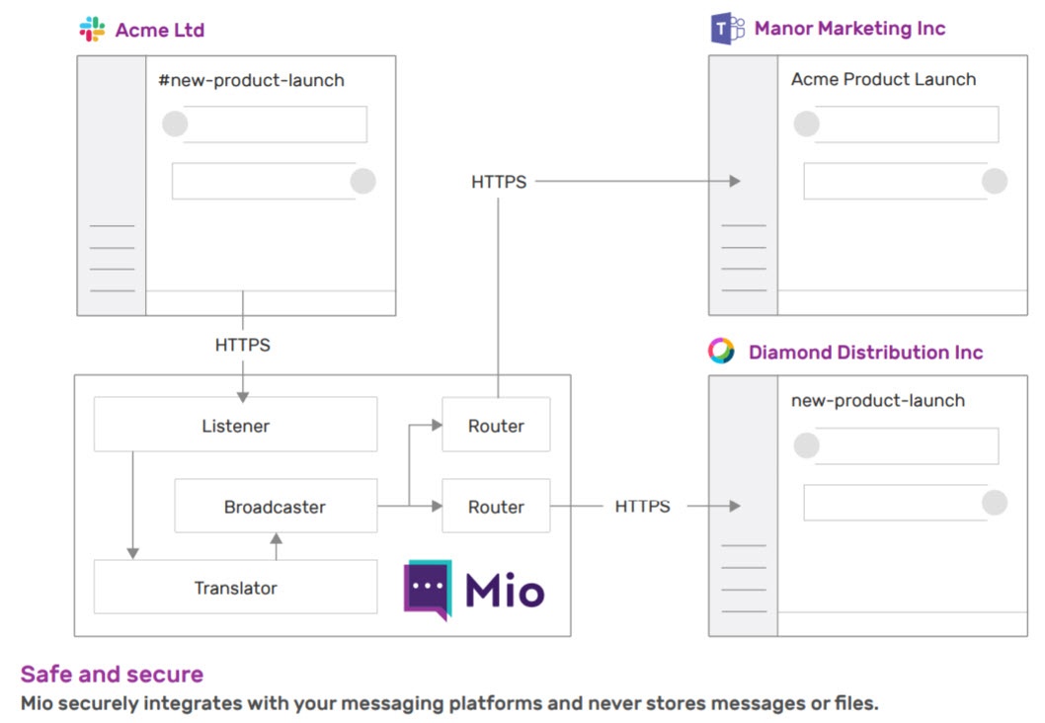
Task: Click second message avatar in Manor Marketing window
Action: 995,181
